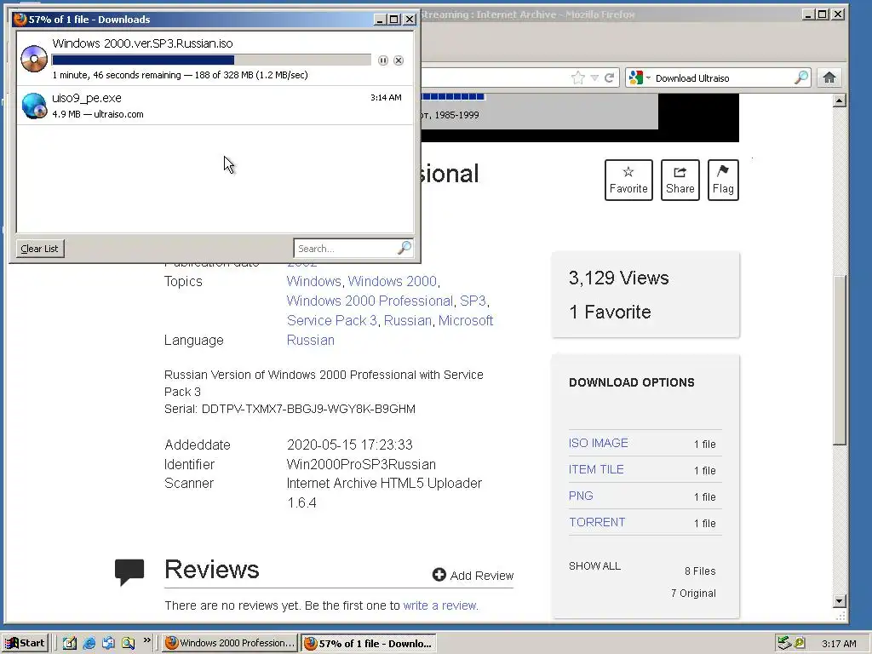Click the fourth quick launch search icon
Image resolution: width=872 pixels, height=654 pixels.
click(128, 643)
